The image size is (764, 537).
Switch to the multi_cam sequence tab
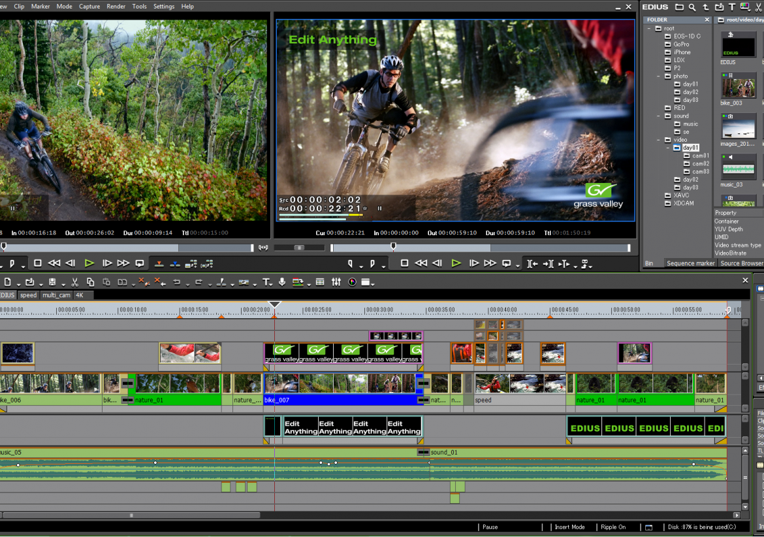pyautogui.click(x=56, y=295)
